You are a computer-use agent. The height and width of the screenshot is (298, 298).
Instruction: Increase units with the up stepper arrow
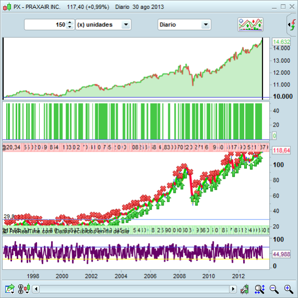(70, 22)
